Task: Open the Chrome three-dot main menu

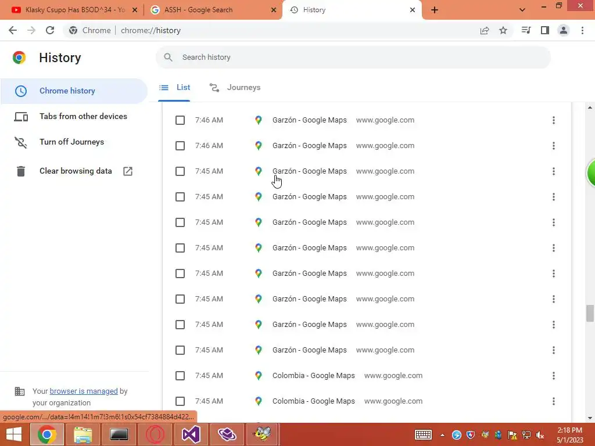Action: tap(582, 30)
